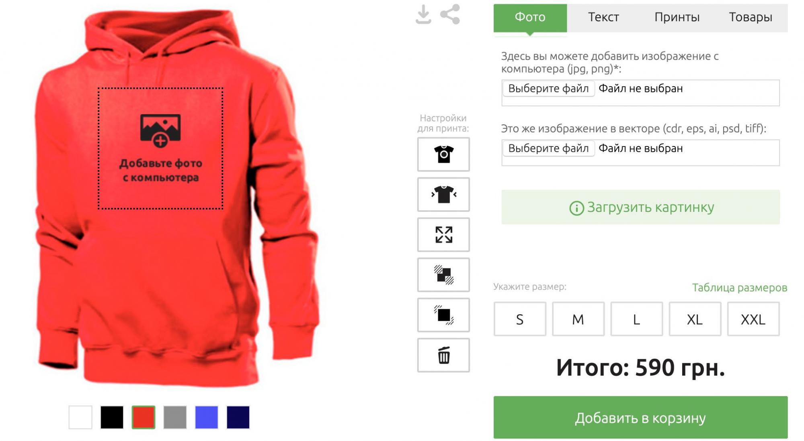Screen dimensions: 804x441
Task: Open the Таблица размеров link
Action: pos(739,288)
